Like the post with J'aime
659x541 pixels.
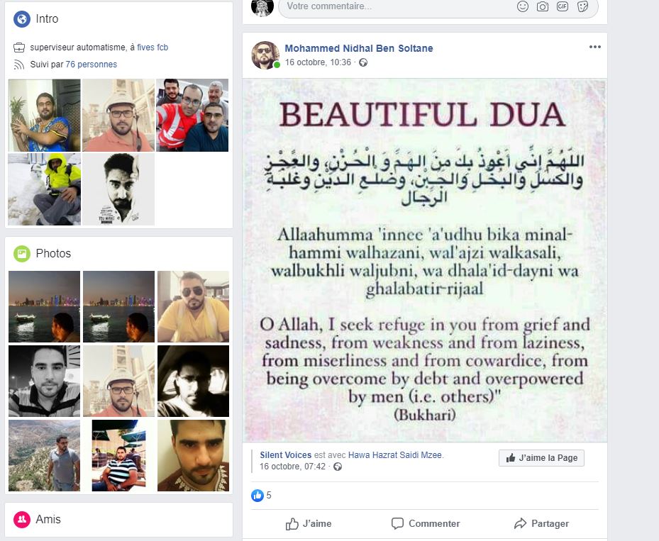tap(309, 523)
